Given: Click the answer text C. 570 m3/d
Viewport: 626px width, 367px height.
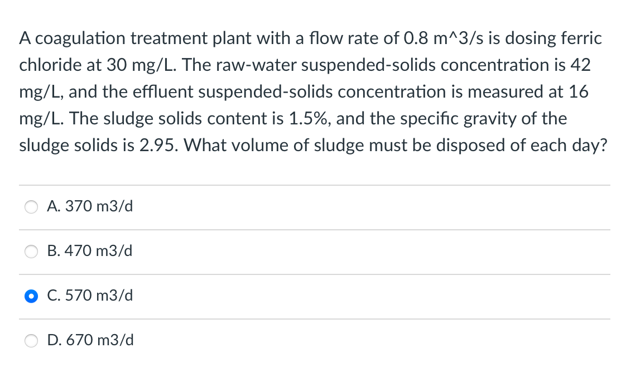Looking at the screenshot, I should 90,296.
